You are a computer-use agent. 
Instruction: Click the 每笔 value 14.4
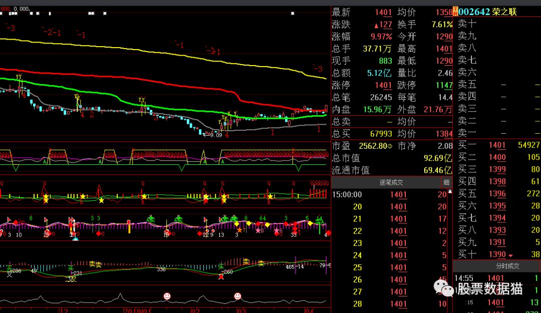click(x=445, y=97)
